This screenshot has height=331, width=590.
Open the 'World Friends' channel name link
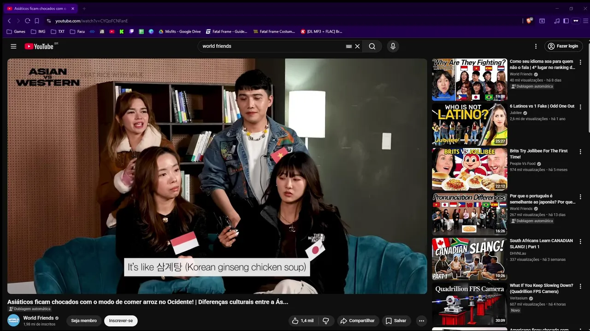38,318
